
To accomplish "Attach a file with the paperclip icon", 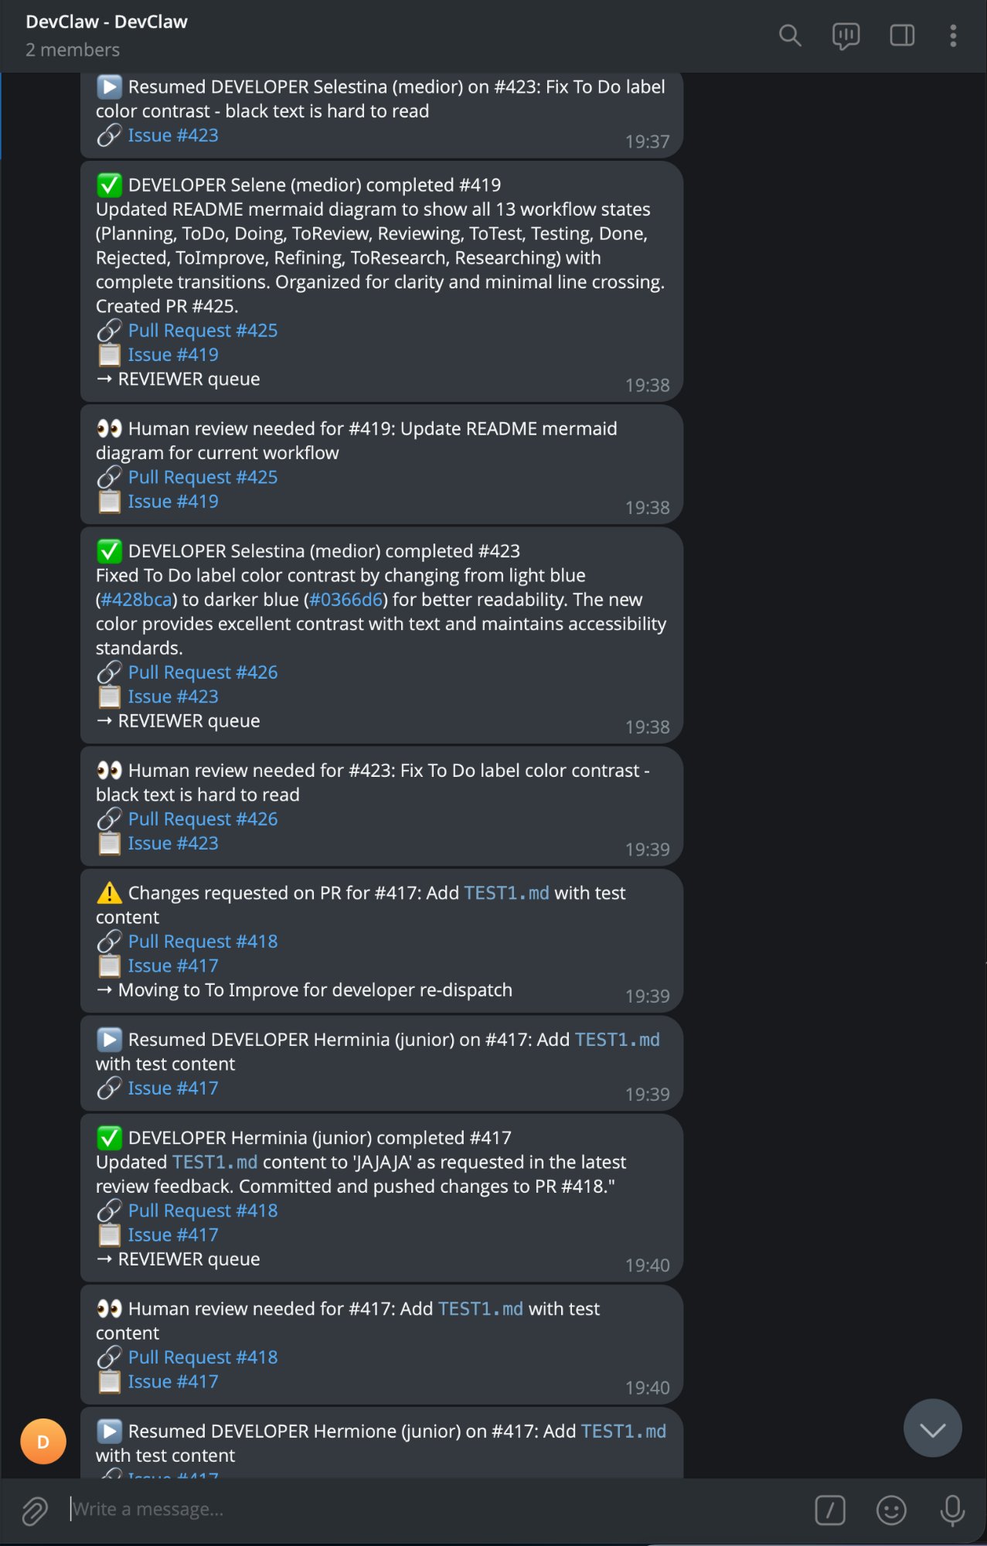I will pos(32,1508).
